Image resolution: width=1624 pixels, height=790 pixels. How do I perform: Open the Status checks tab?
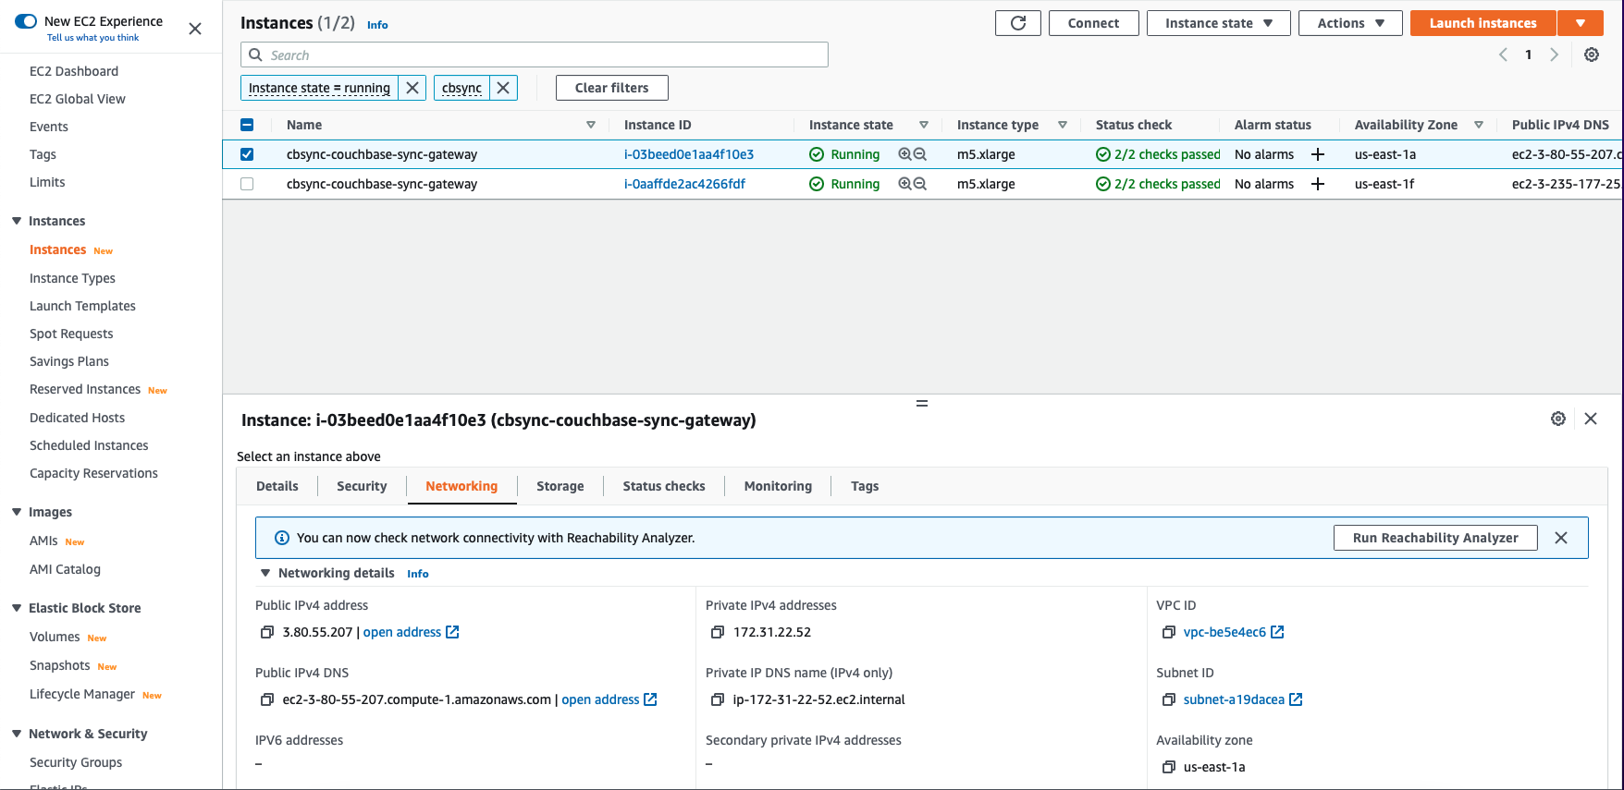pos(664,486)
